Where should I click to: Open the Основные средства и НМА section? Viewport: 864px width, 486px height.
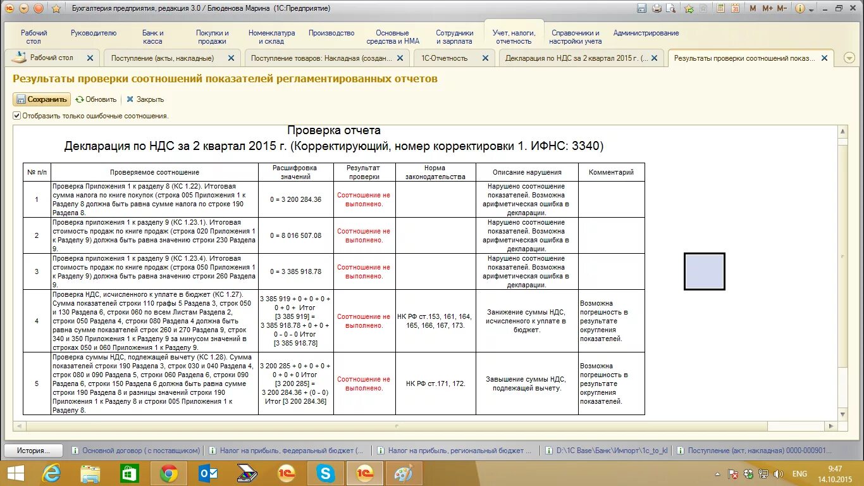coord(393,37)
